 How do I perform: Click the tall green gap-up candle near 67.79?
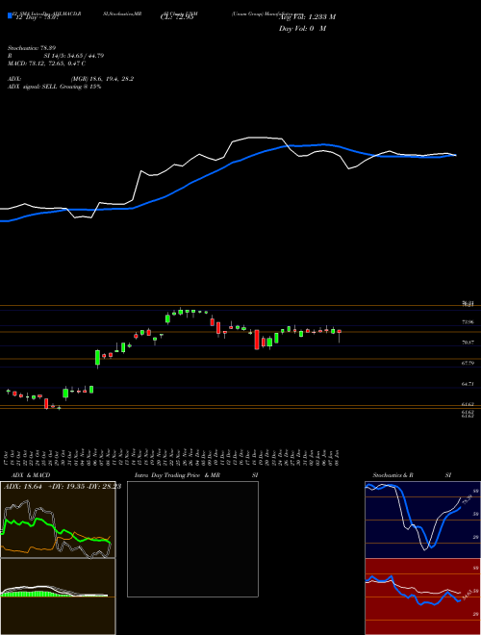click(x=97, y=358)
